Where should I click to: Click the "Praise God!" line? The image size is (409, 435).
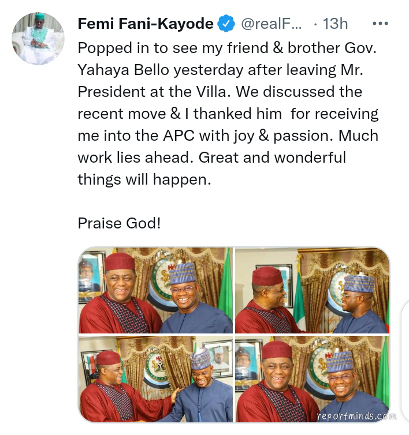[119, 223]
